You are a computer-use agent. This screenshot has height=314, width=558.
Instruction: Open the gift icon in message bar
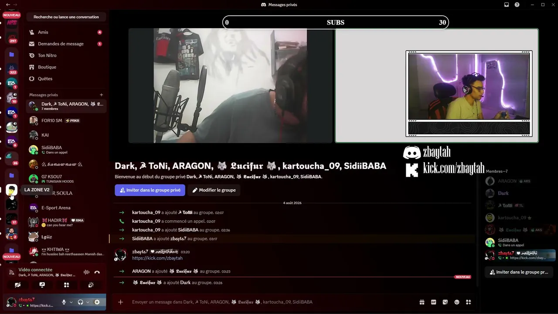pos(422,302)
